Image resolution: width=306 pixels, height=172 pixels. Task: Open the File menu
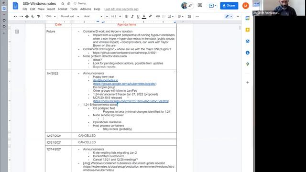click(x=25, y=9)
